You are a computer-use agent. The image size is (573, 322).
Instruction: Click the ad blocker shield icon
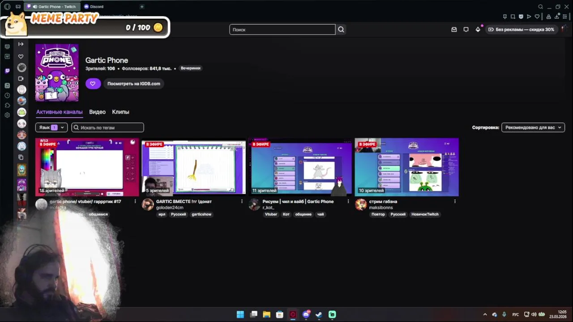(x=521, y=17)
